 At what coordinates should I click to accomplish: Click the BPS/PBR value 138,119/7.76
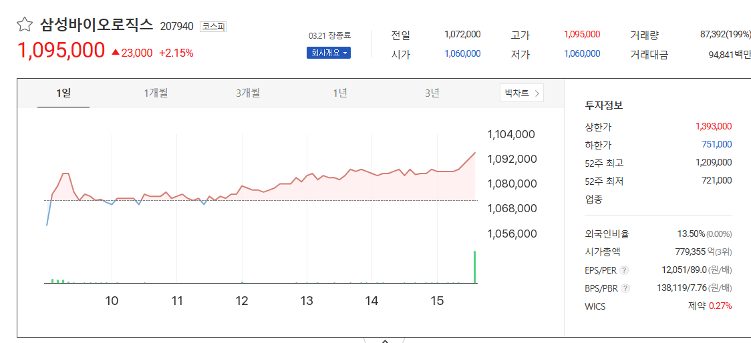point(682,288)
